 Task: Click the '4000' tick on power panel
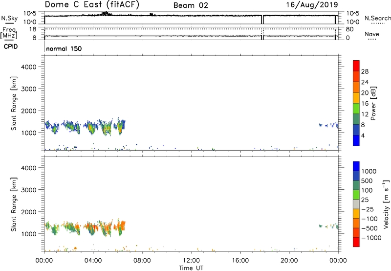tap(29, 67)
